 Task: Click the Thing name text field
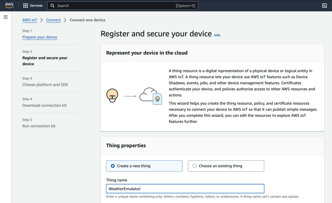pyautogui.click(x=185, y=189)
